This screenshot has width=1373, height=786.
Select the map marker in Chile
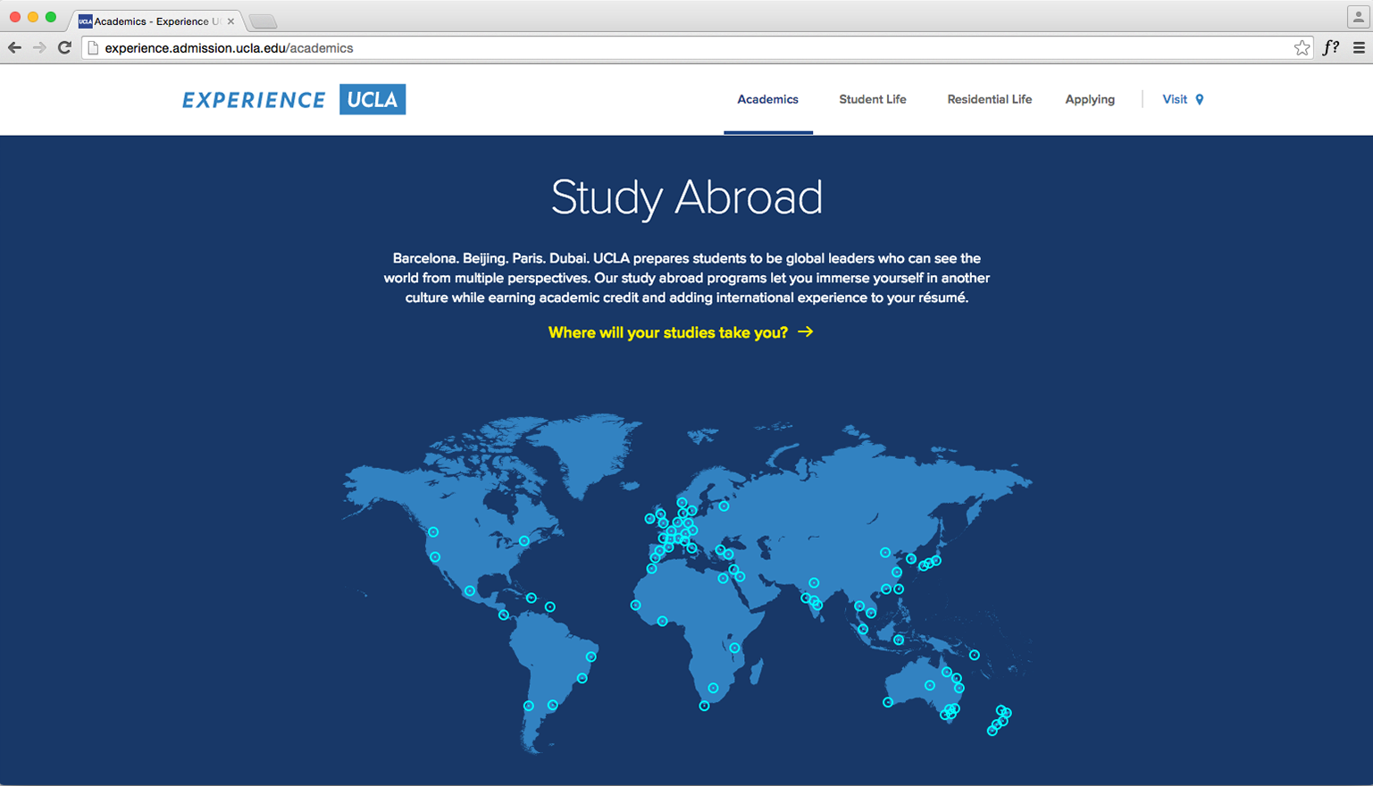(529, 706)
